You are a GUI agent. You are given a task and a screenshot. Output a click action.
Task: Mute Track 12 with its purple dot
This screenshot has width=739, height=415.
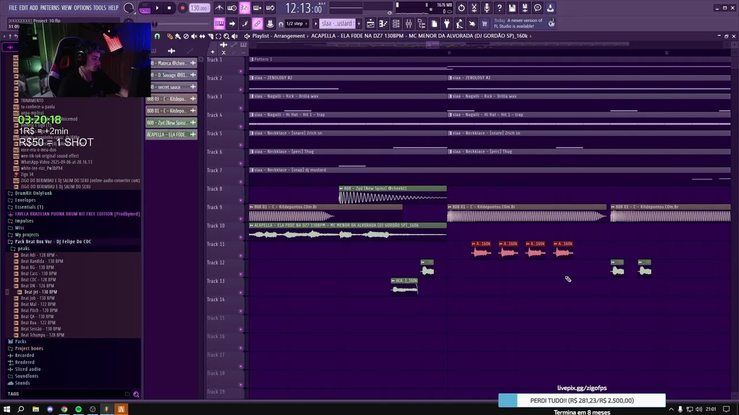point(241,274)
